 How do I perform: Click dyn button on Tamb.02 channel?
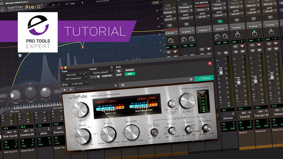tap(244, 113)
